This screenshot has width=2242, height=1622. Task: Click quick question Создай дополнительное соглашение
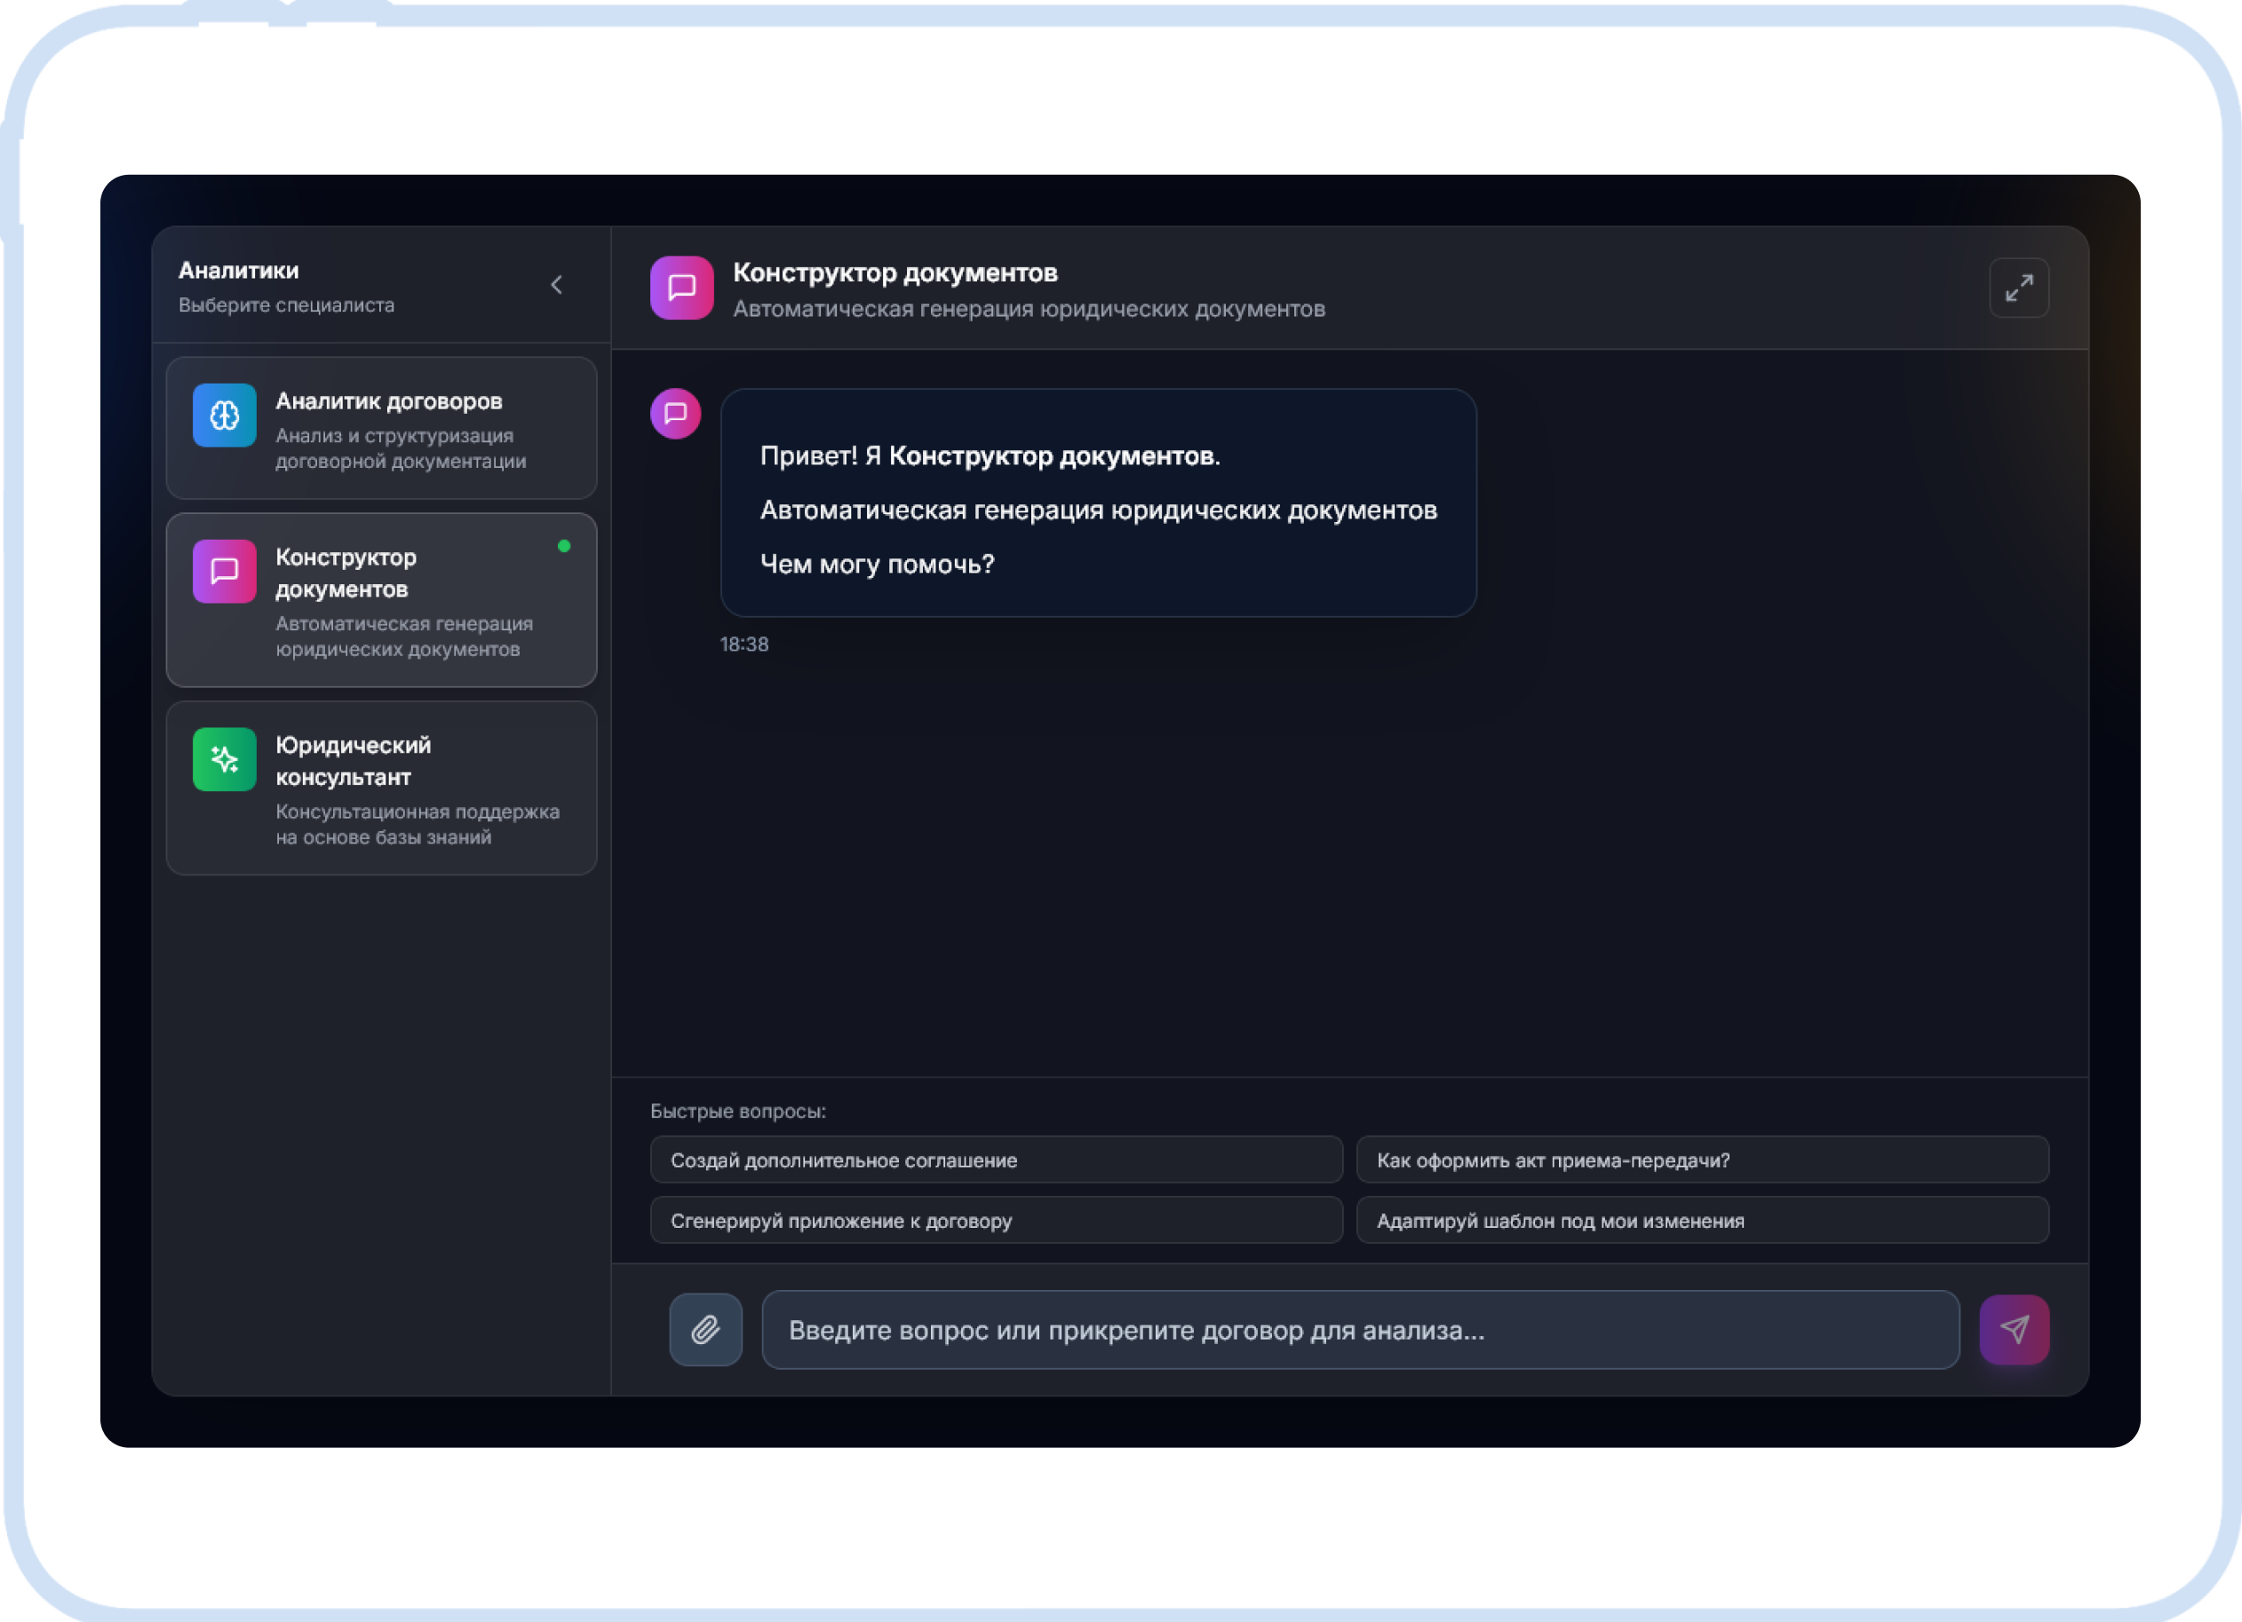[x=996, y=1160]
